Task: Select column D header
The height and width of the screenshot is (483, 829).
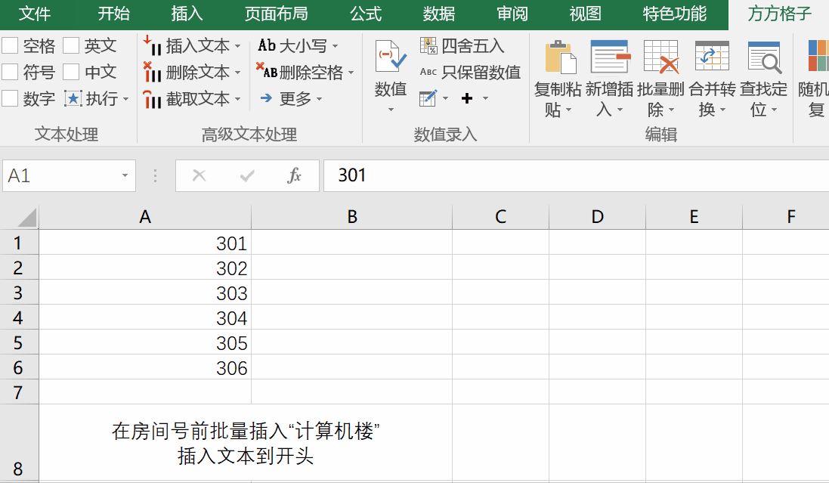Action: tap(598, 217)
